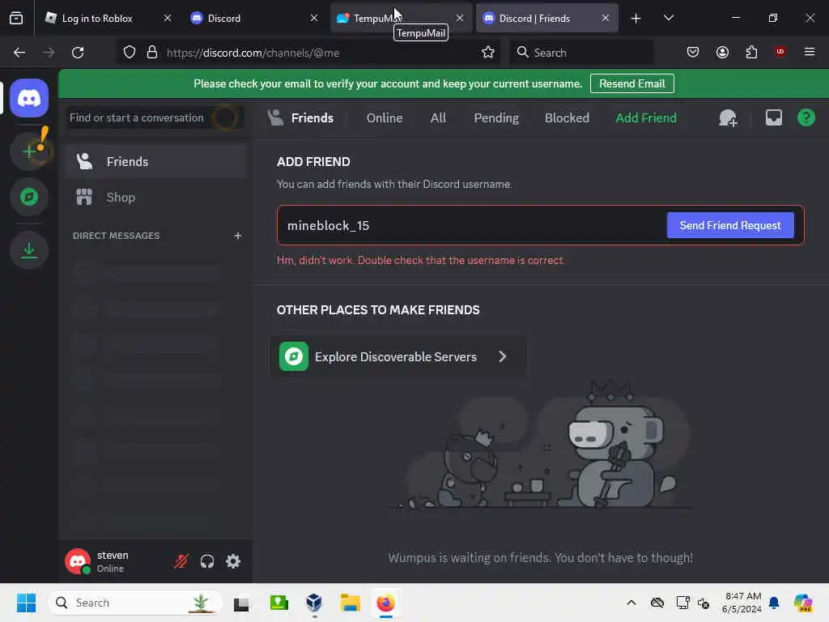The height and width of the screenshot is (622, 829).
Task: Click steven user avatar in the panel
Action: coord(78,561)
